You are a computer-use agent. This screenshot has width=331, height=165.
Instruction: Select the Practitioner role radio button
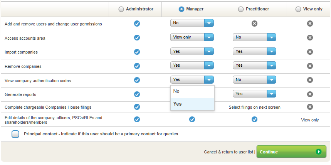(x=241, y=9)
